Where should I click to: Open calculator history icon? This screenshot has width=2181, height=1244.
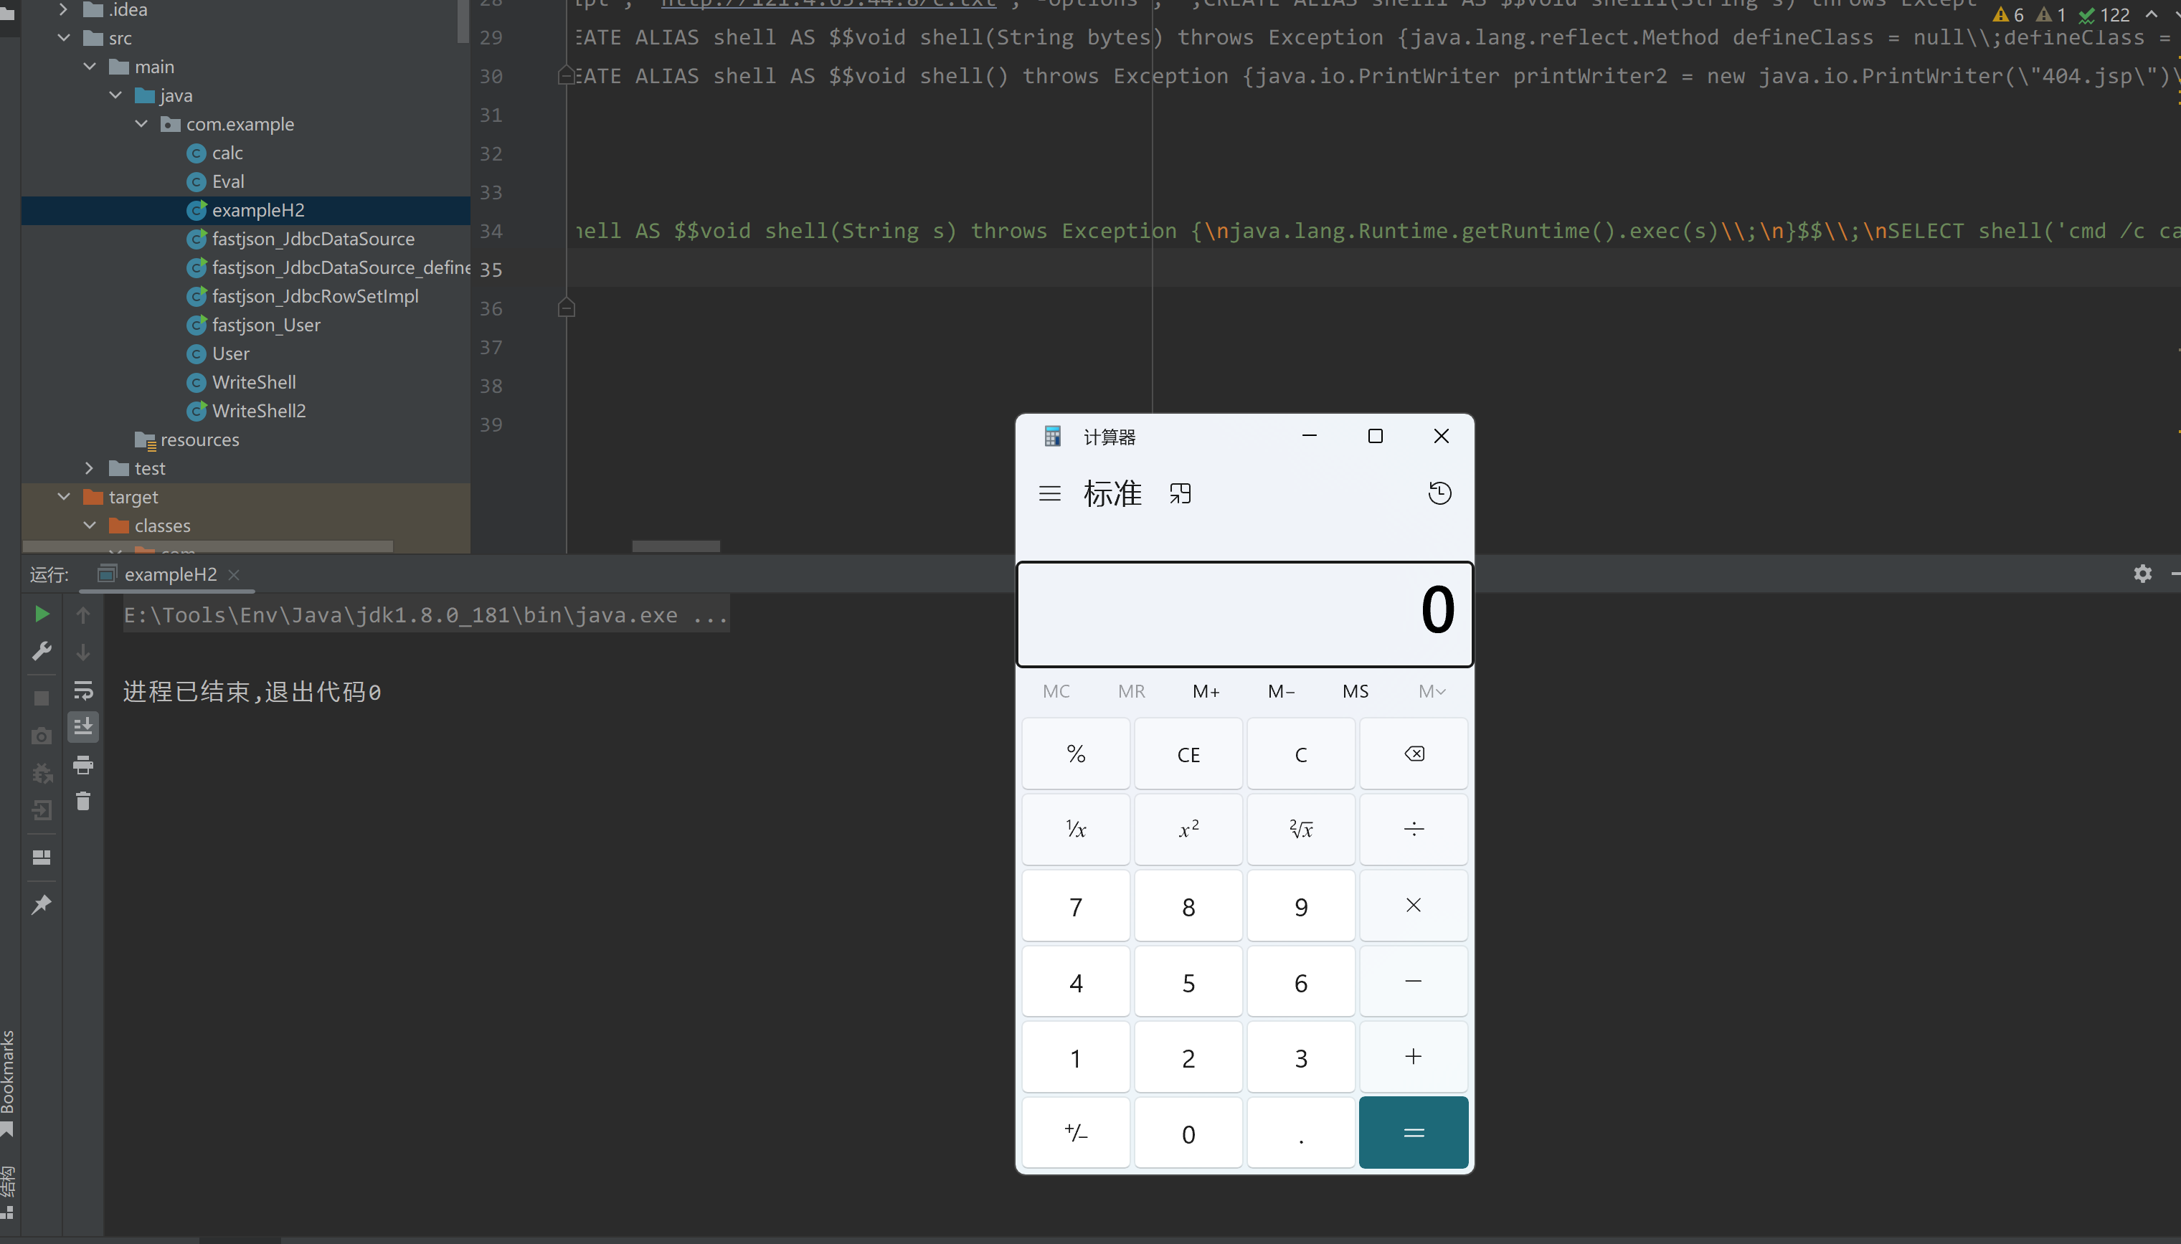point(1439,493)
